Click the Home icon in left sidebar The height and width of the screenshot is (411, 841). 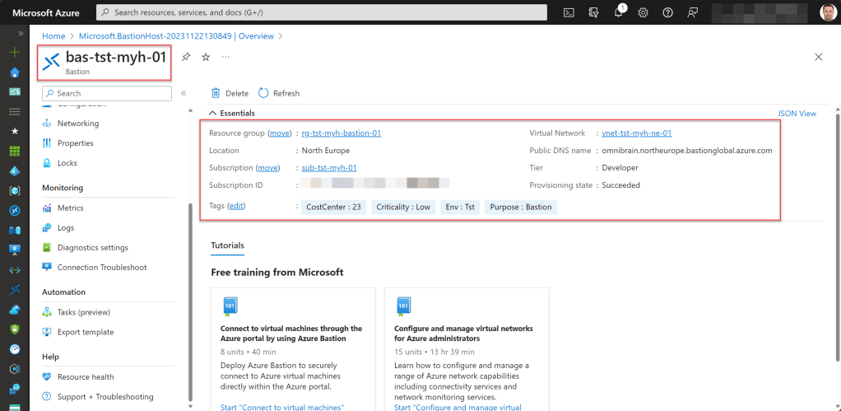pos(14,72)
